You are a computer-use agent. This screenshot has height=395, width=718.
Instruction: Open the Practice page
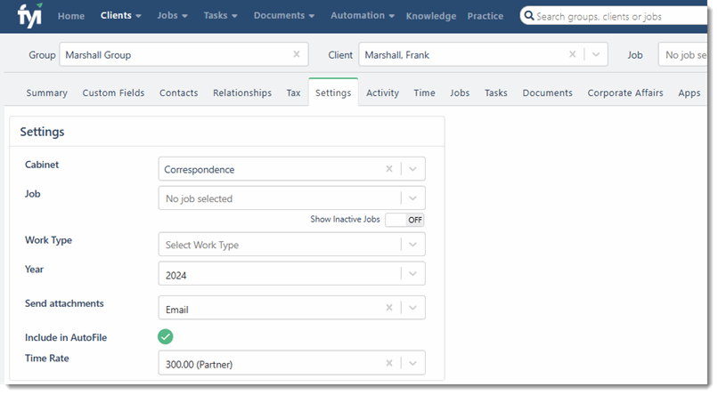pyautogui.click(x=485, y=16)
